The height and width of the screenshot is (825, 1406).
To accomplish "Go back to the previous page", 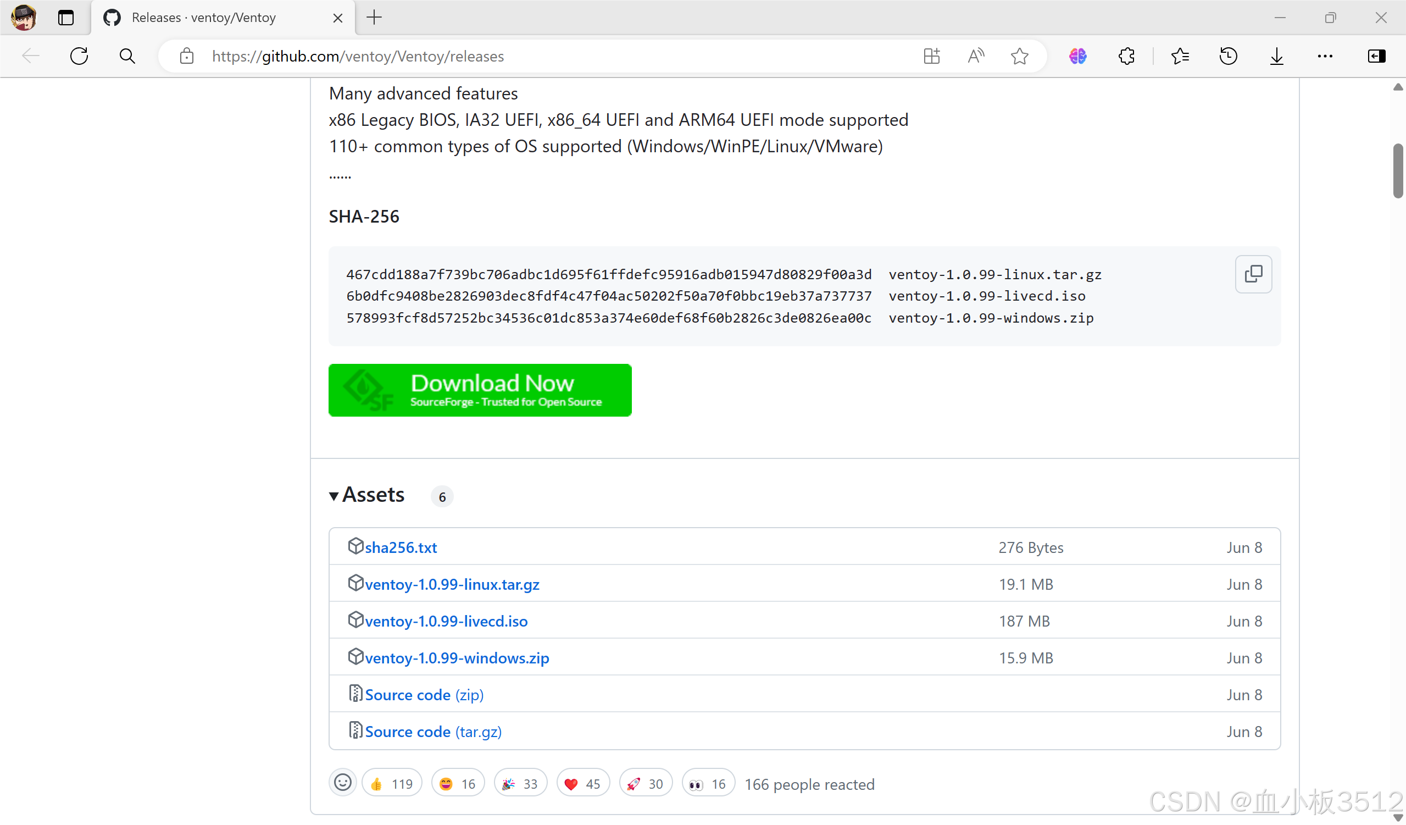I will pos(31,56).
